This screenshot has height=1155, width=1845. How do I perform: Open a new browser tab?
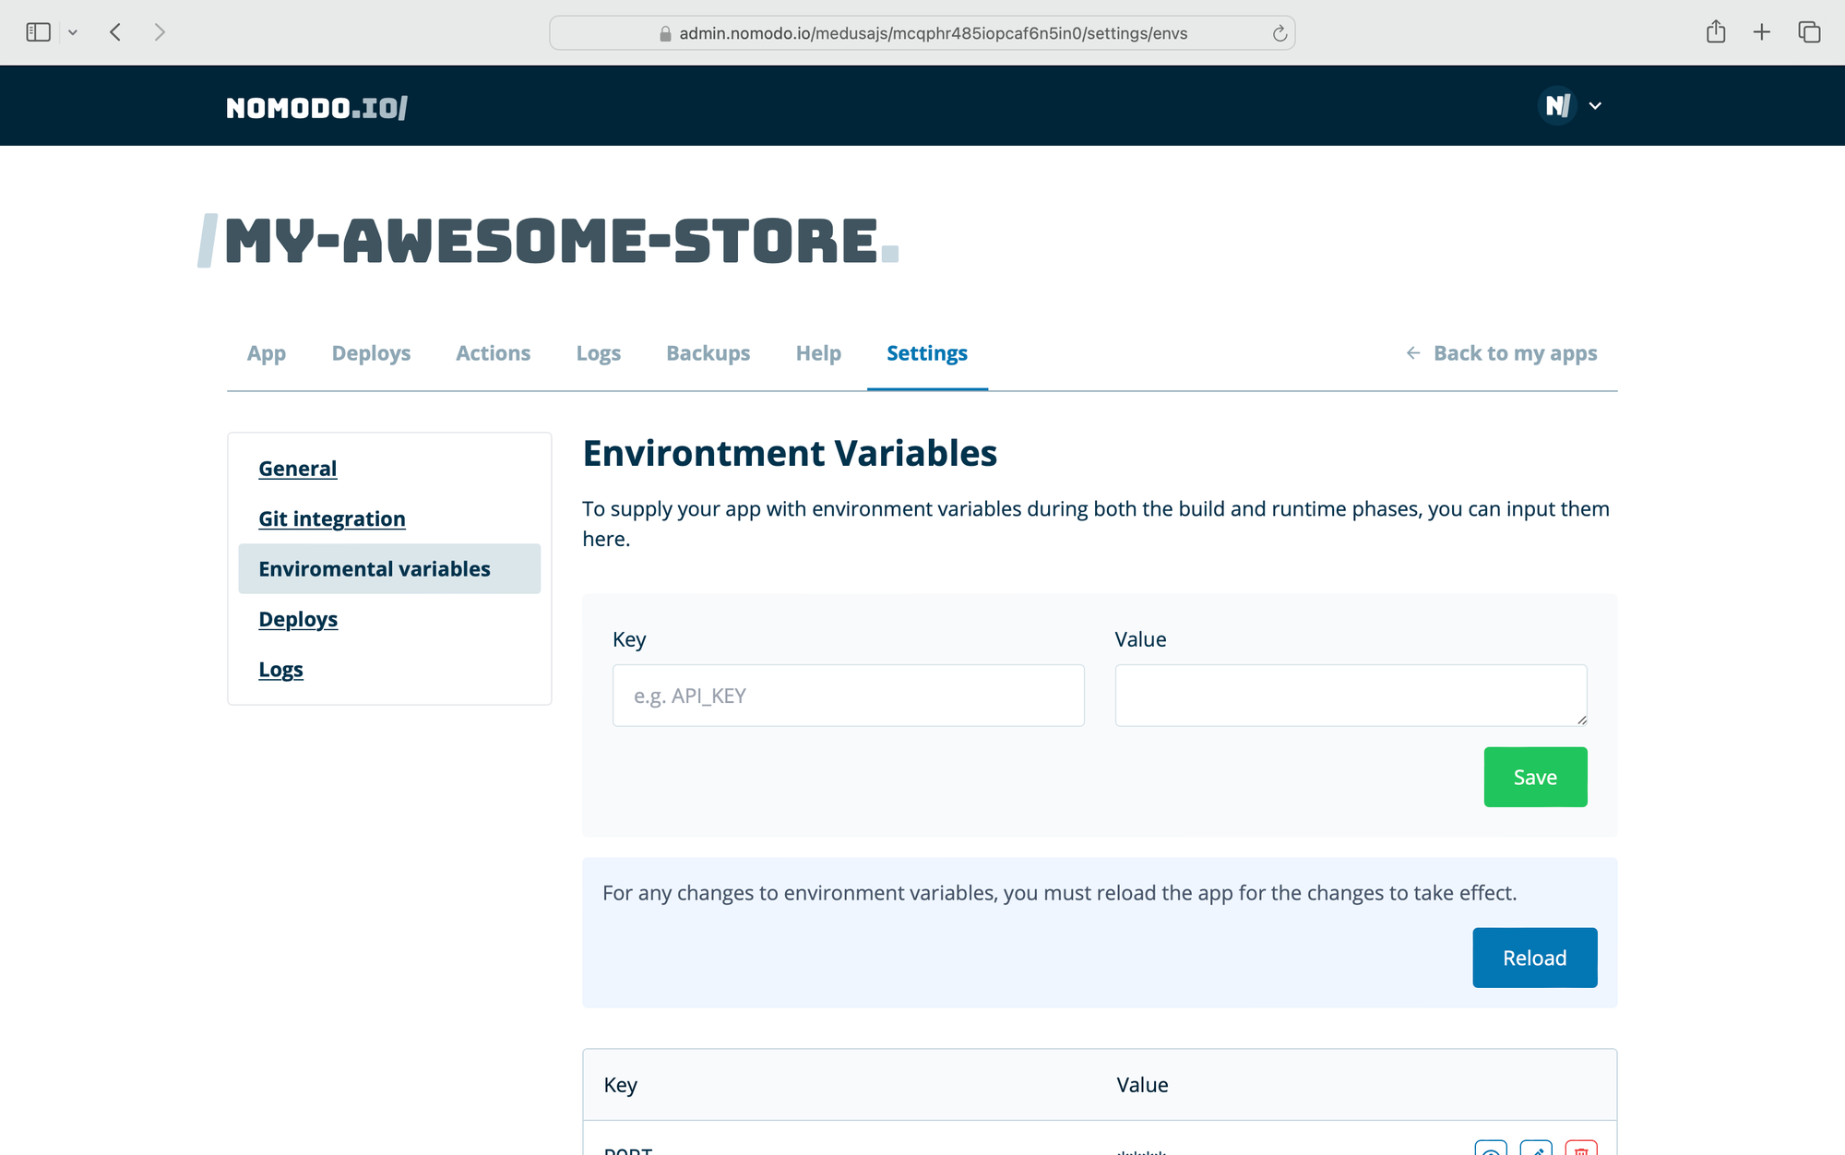coord(1762,32)
